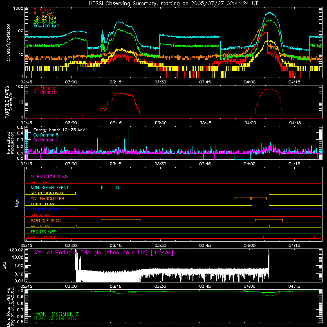This screenshot has width=327, height=327.
Task: Click the 1000 value on counts axis
Action: (18, 9)
